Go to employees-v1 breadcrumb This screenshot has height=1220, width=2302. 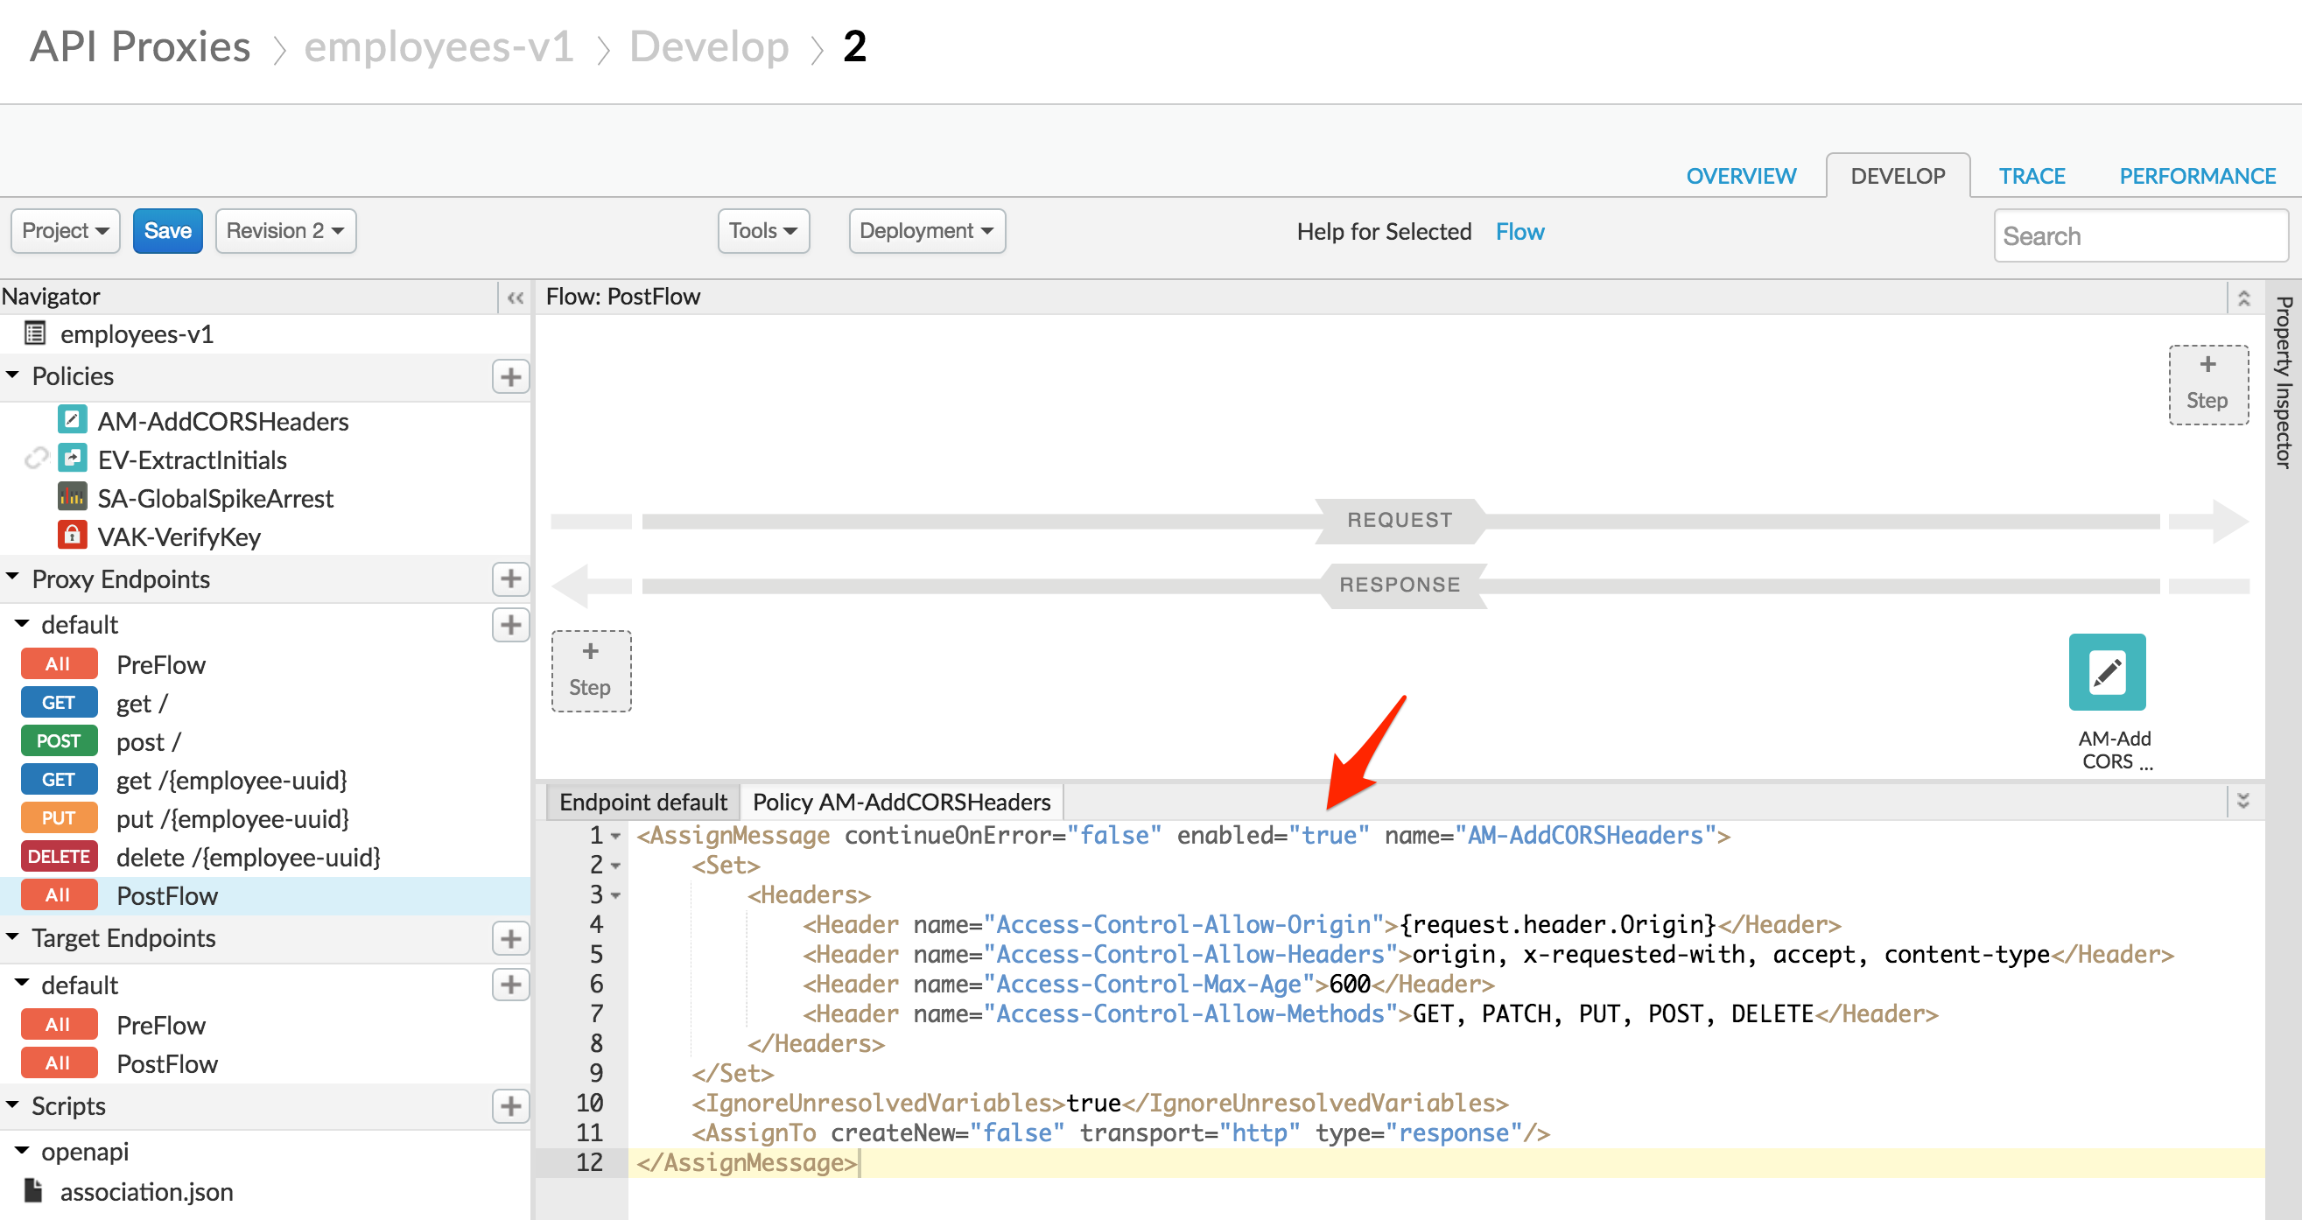coord(439,46)
